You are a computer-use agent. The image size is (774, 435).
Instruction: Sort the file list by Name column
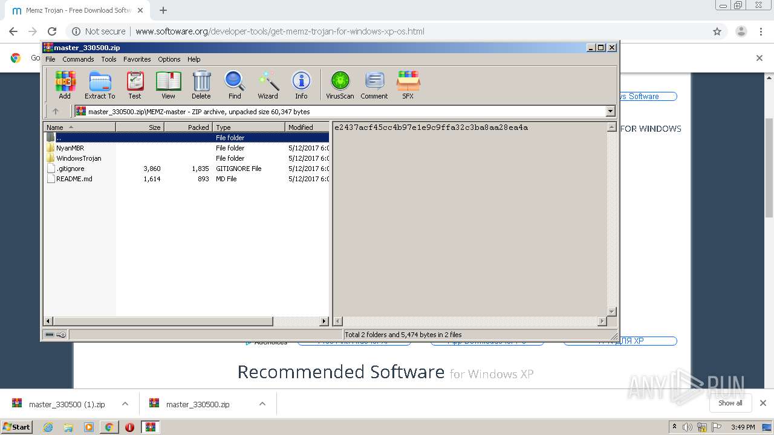pyautogui.click(x=79, y=127)
